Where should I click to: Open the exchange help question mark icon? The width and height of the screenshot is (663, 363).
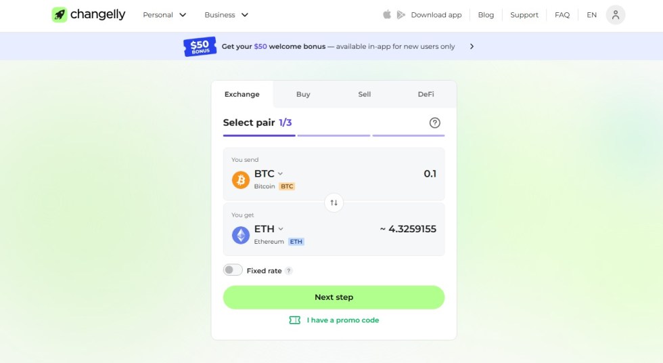tap(435, 123)
